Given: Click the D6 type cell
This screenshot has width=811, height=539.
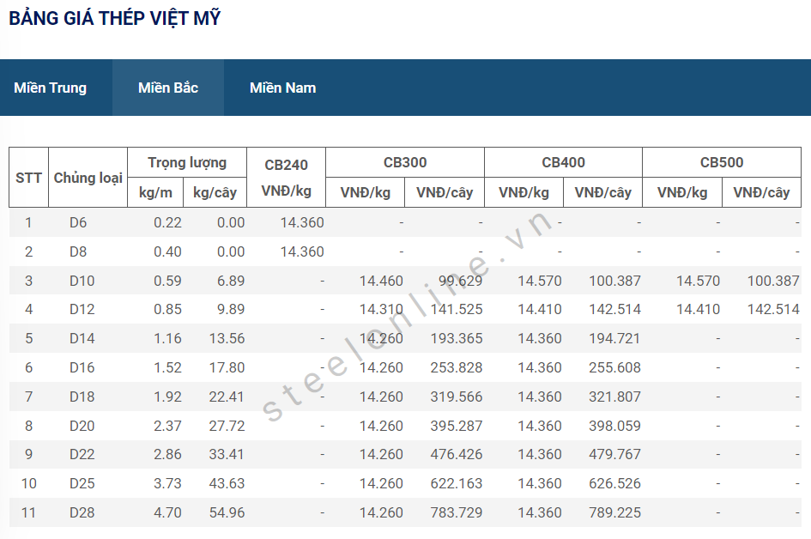Looking at the screenshot, I should (78, 223).
